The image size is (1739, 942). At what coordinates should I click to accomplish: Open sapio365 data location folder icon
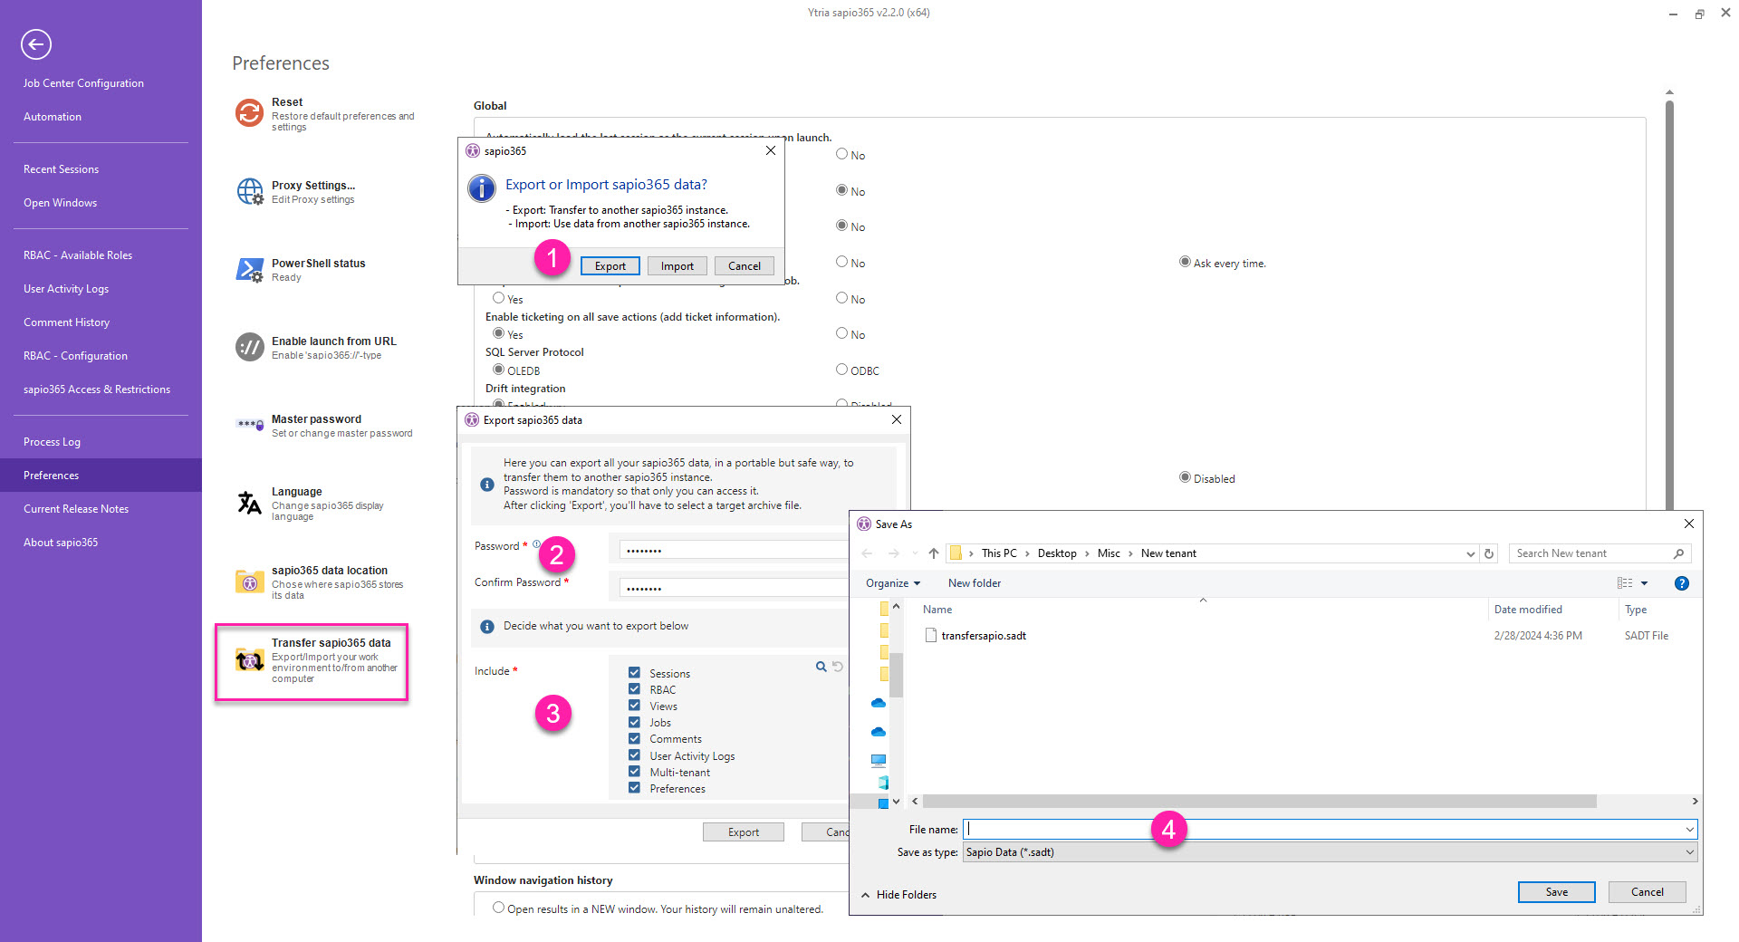tap(250, 582)
